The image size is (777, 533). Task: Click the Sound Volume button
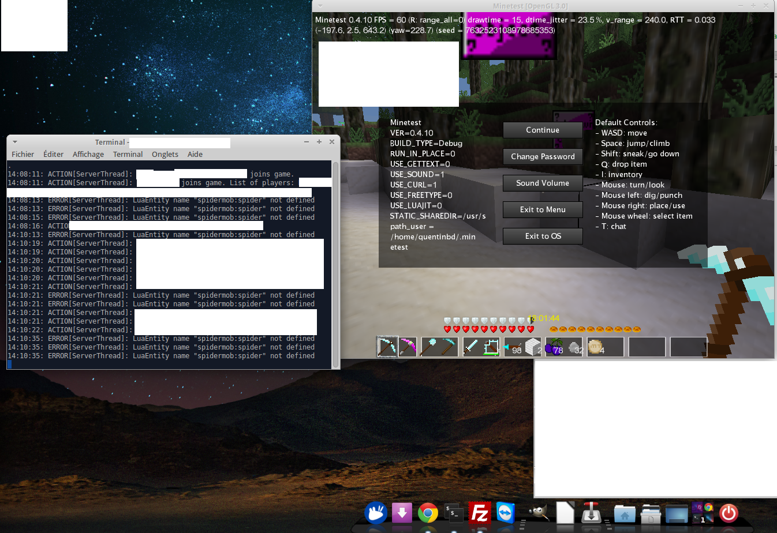tap(542, 183)
